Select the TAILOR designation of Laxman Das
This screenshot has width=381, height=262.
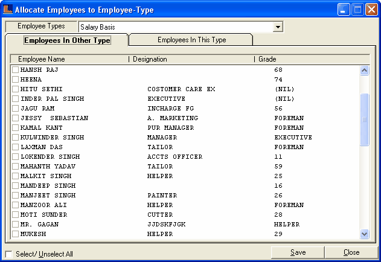[160, 147]
